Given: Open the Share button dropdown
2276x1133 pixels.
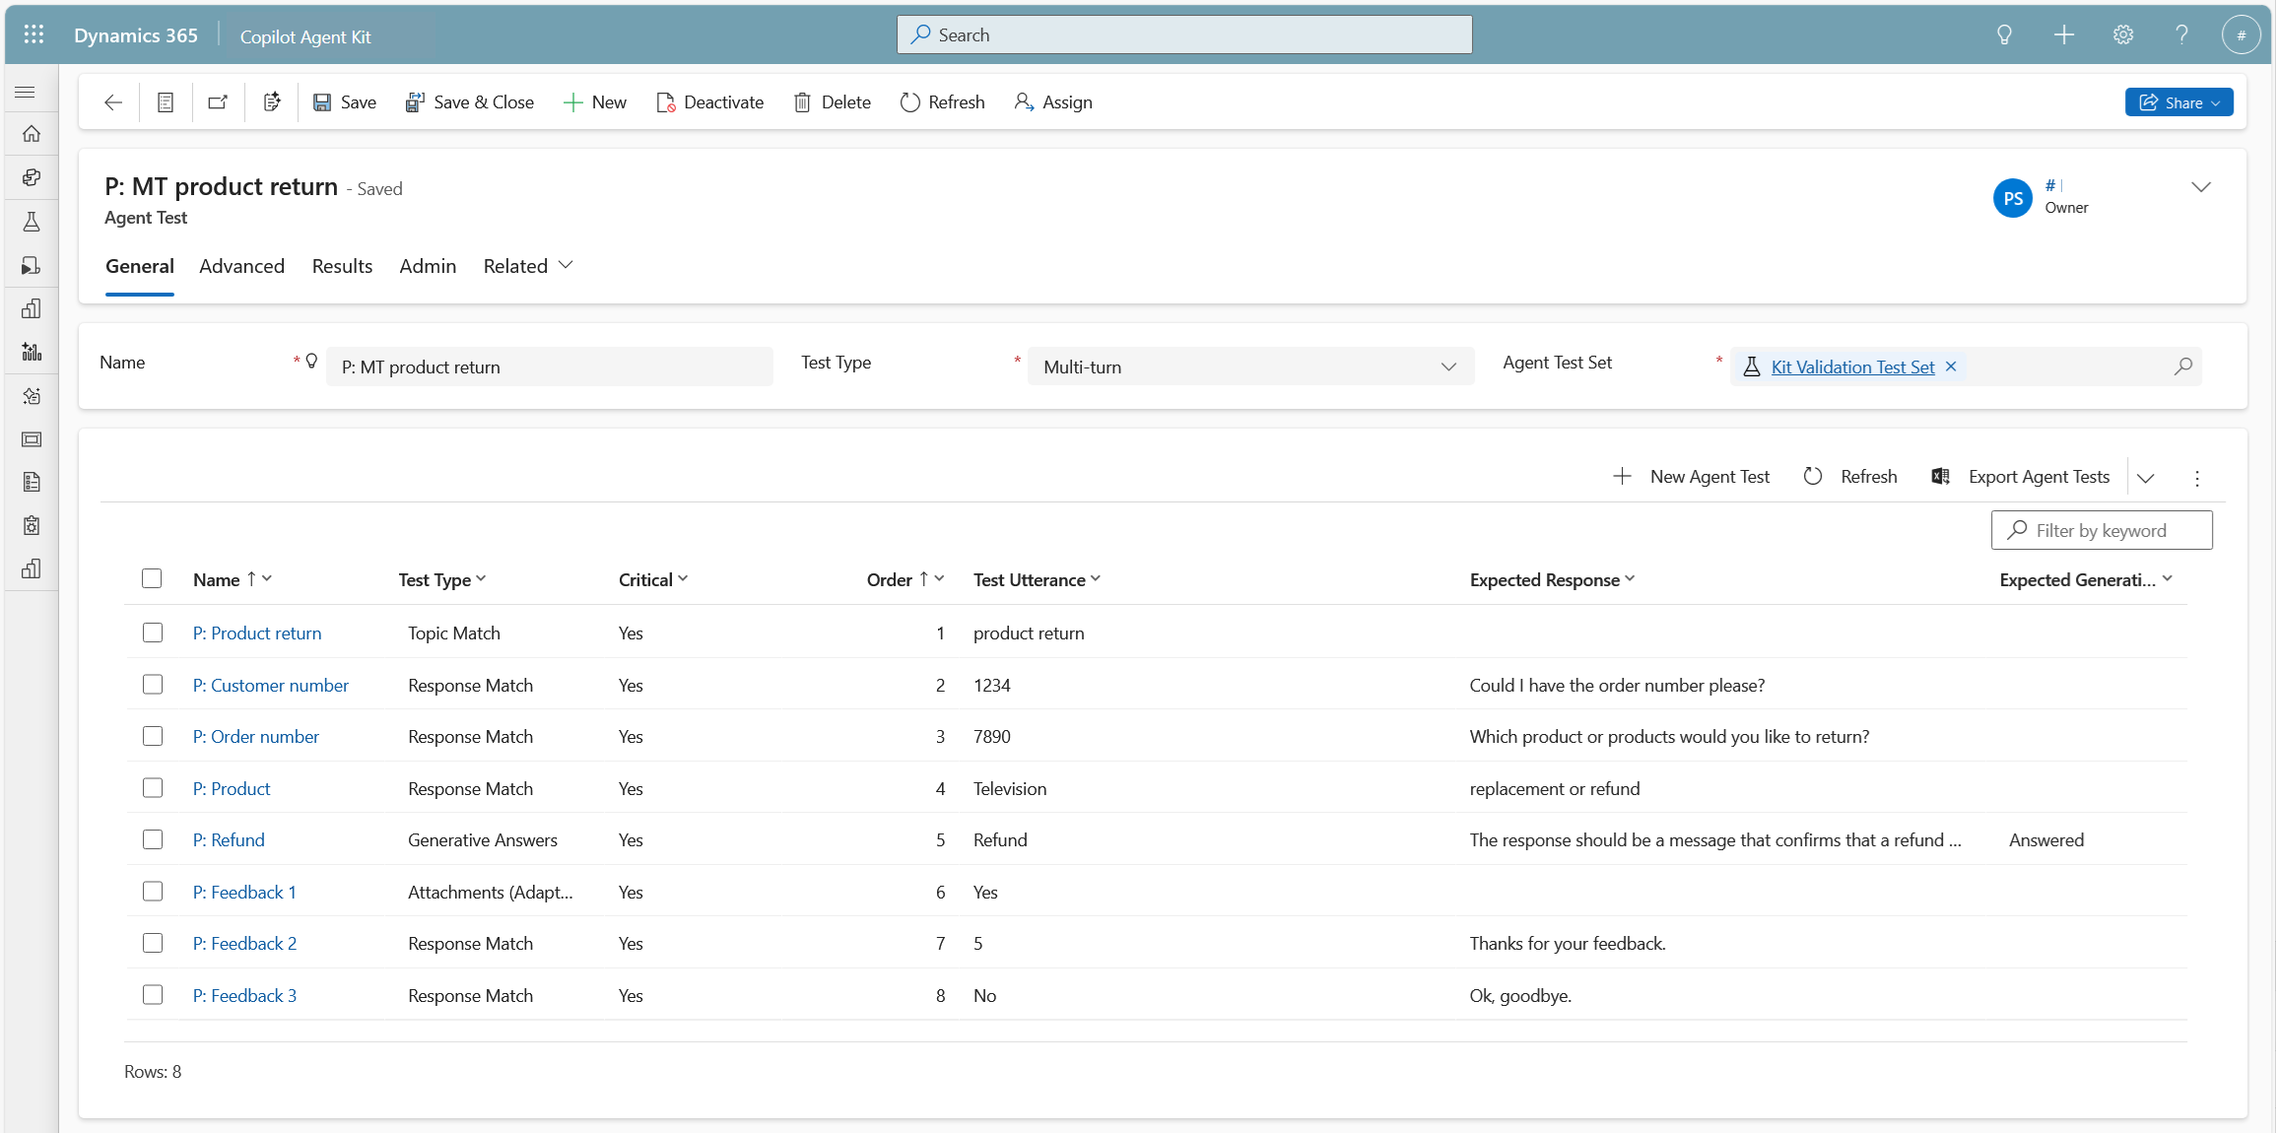Looking at the screenshot, I should click(2178, 102).
